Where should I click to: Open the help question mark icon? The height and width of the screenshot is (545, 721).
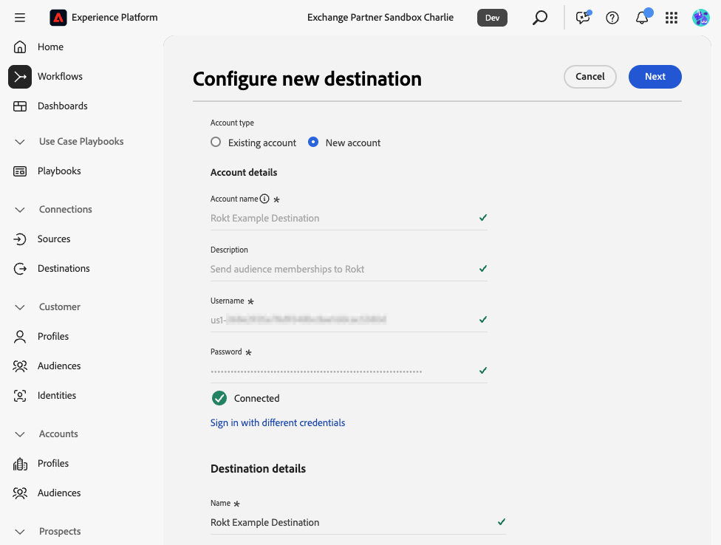pyautogui.click(x=612, y=18)
